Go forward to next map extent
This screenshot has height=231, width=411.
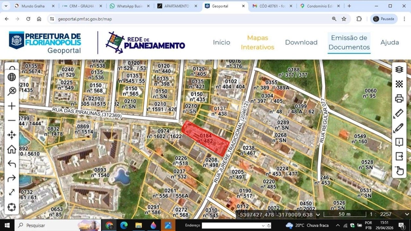pyautogui.click(x=11, y=178)
